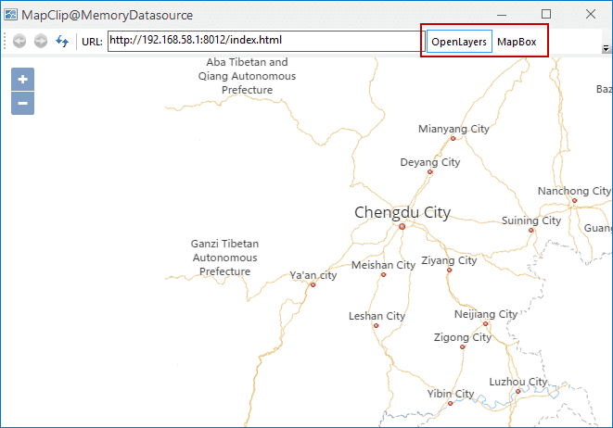The height and width of the screenshot is (428, 613).
Task: Click the Yibin City label
Action: [451, 394]
